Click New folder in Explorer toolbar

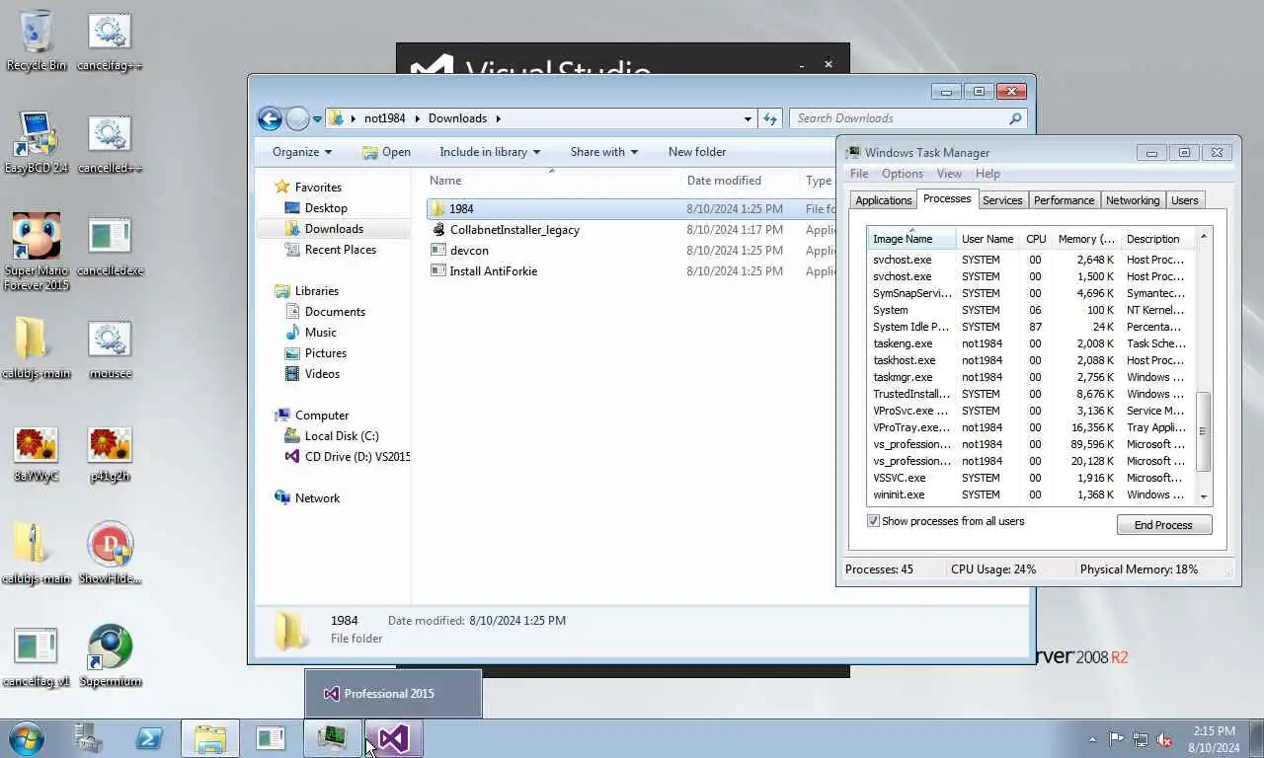697,152
